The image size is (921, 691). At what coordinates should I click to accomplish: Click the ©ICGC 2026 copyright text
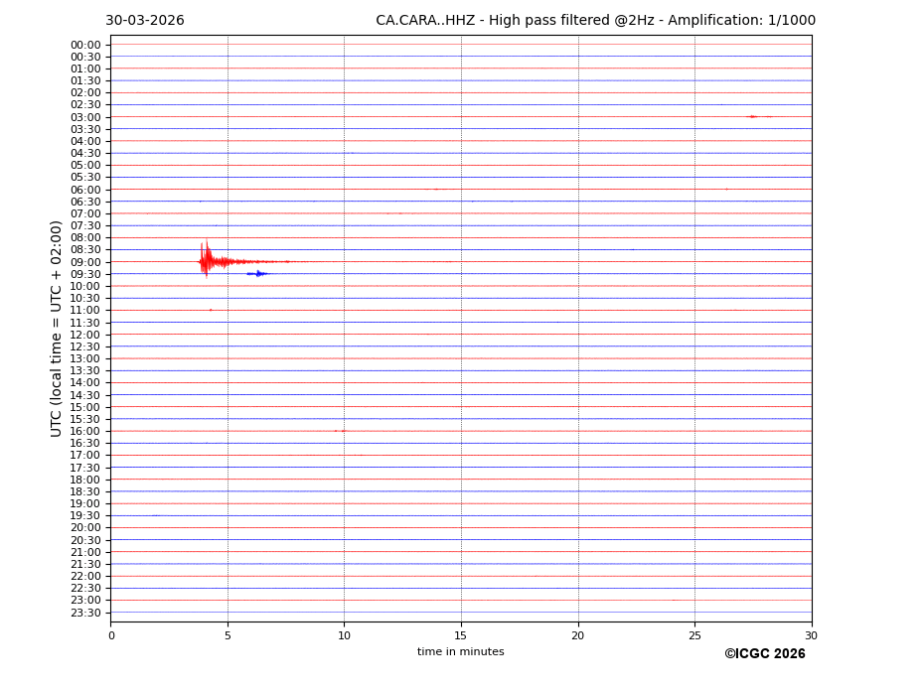[x=764, y=653]
